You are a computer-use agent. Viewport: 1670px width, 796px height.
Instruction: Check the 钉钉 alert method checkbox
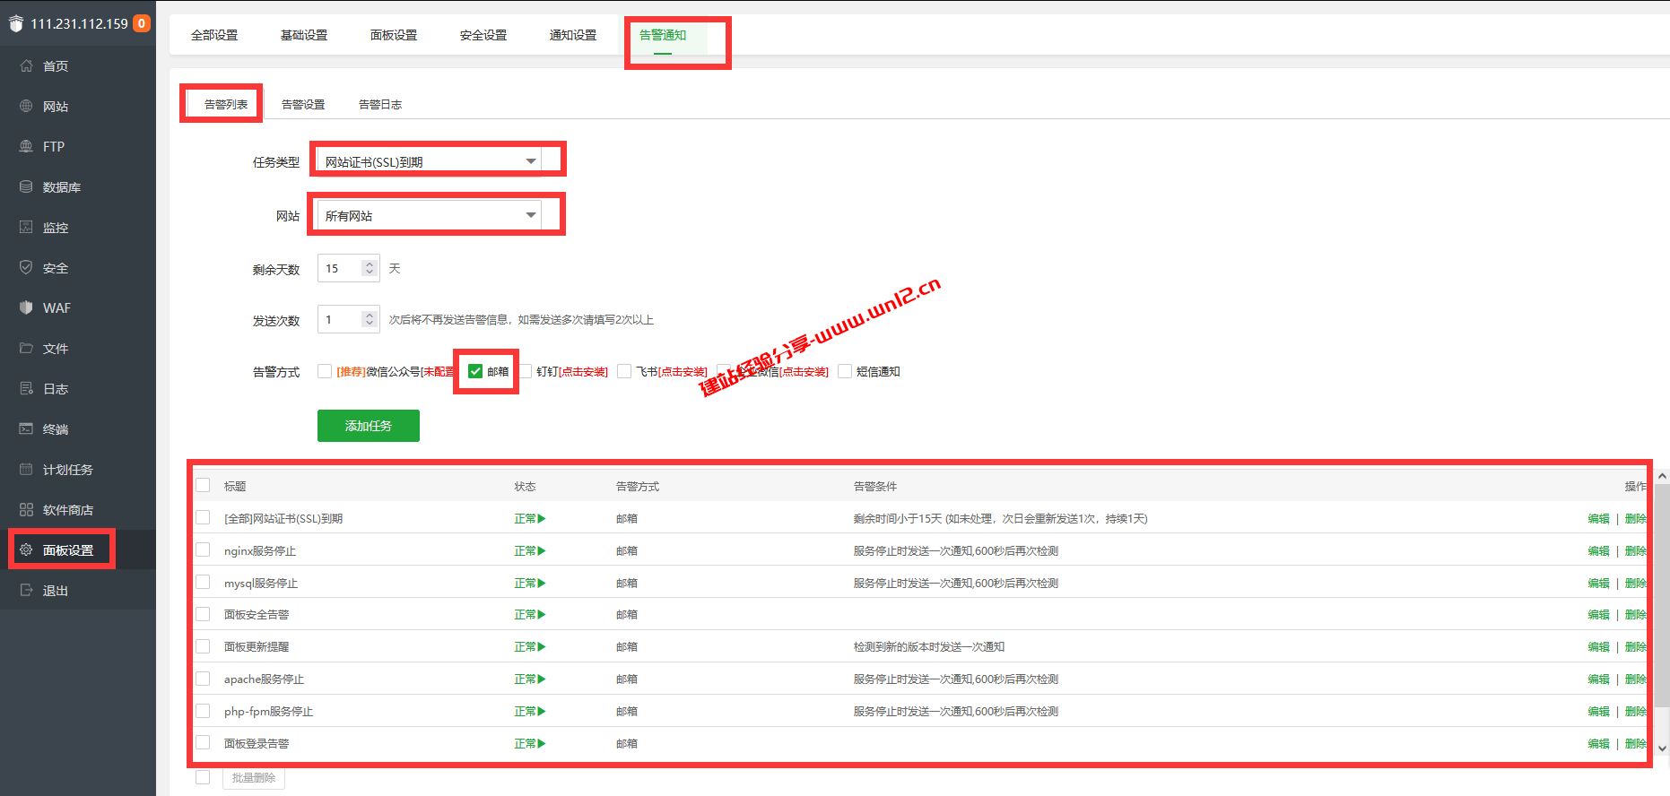(x=526, y=371)
